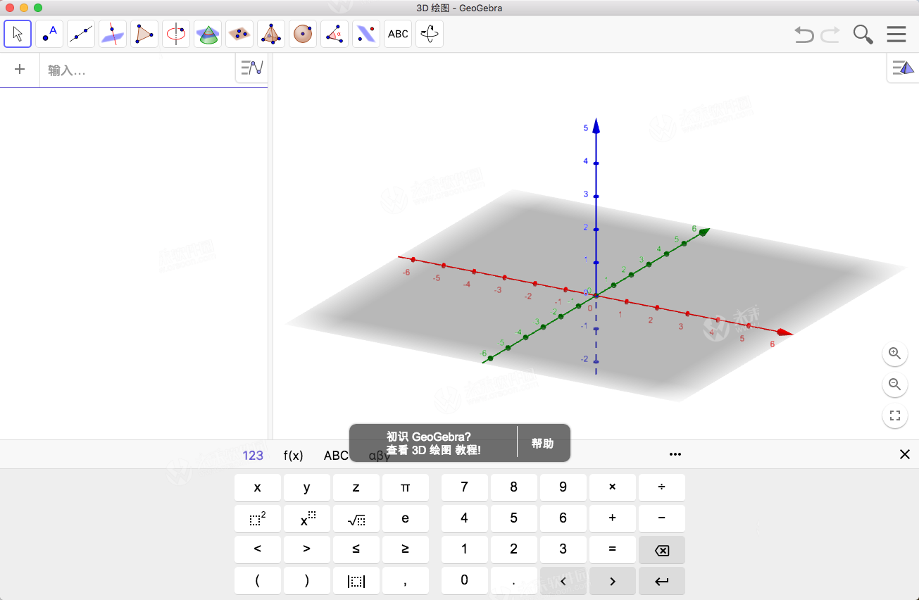Tap the less-than-or-equal key
The height and width of the screenshot is (600, 919).
coord(356,549)
